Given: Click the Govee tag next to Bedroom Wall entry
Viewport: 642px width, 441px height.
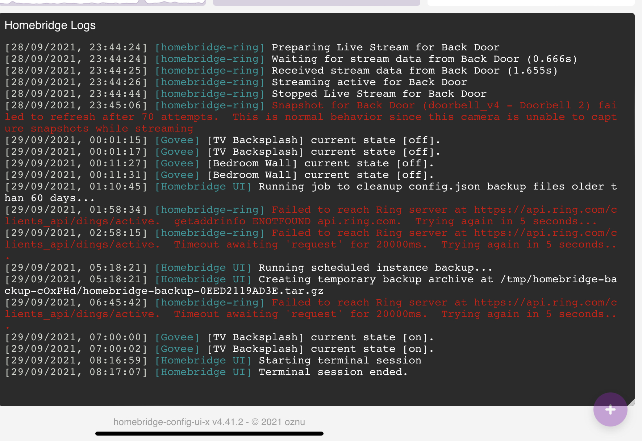Looking at the screenshot, I should 176,163.
